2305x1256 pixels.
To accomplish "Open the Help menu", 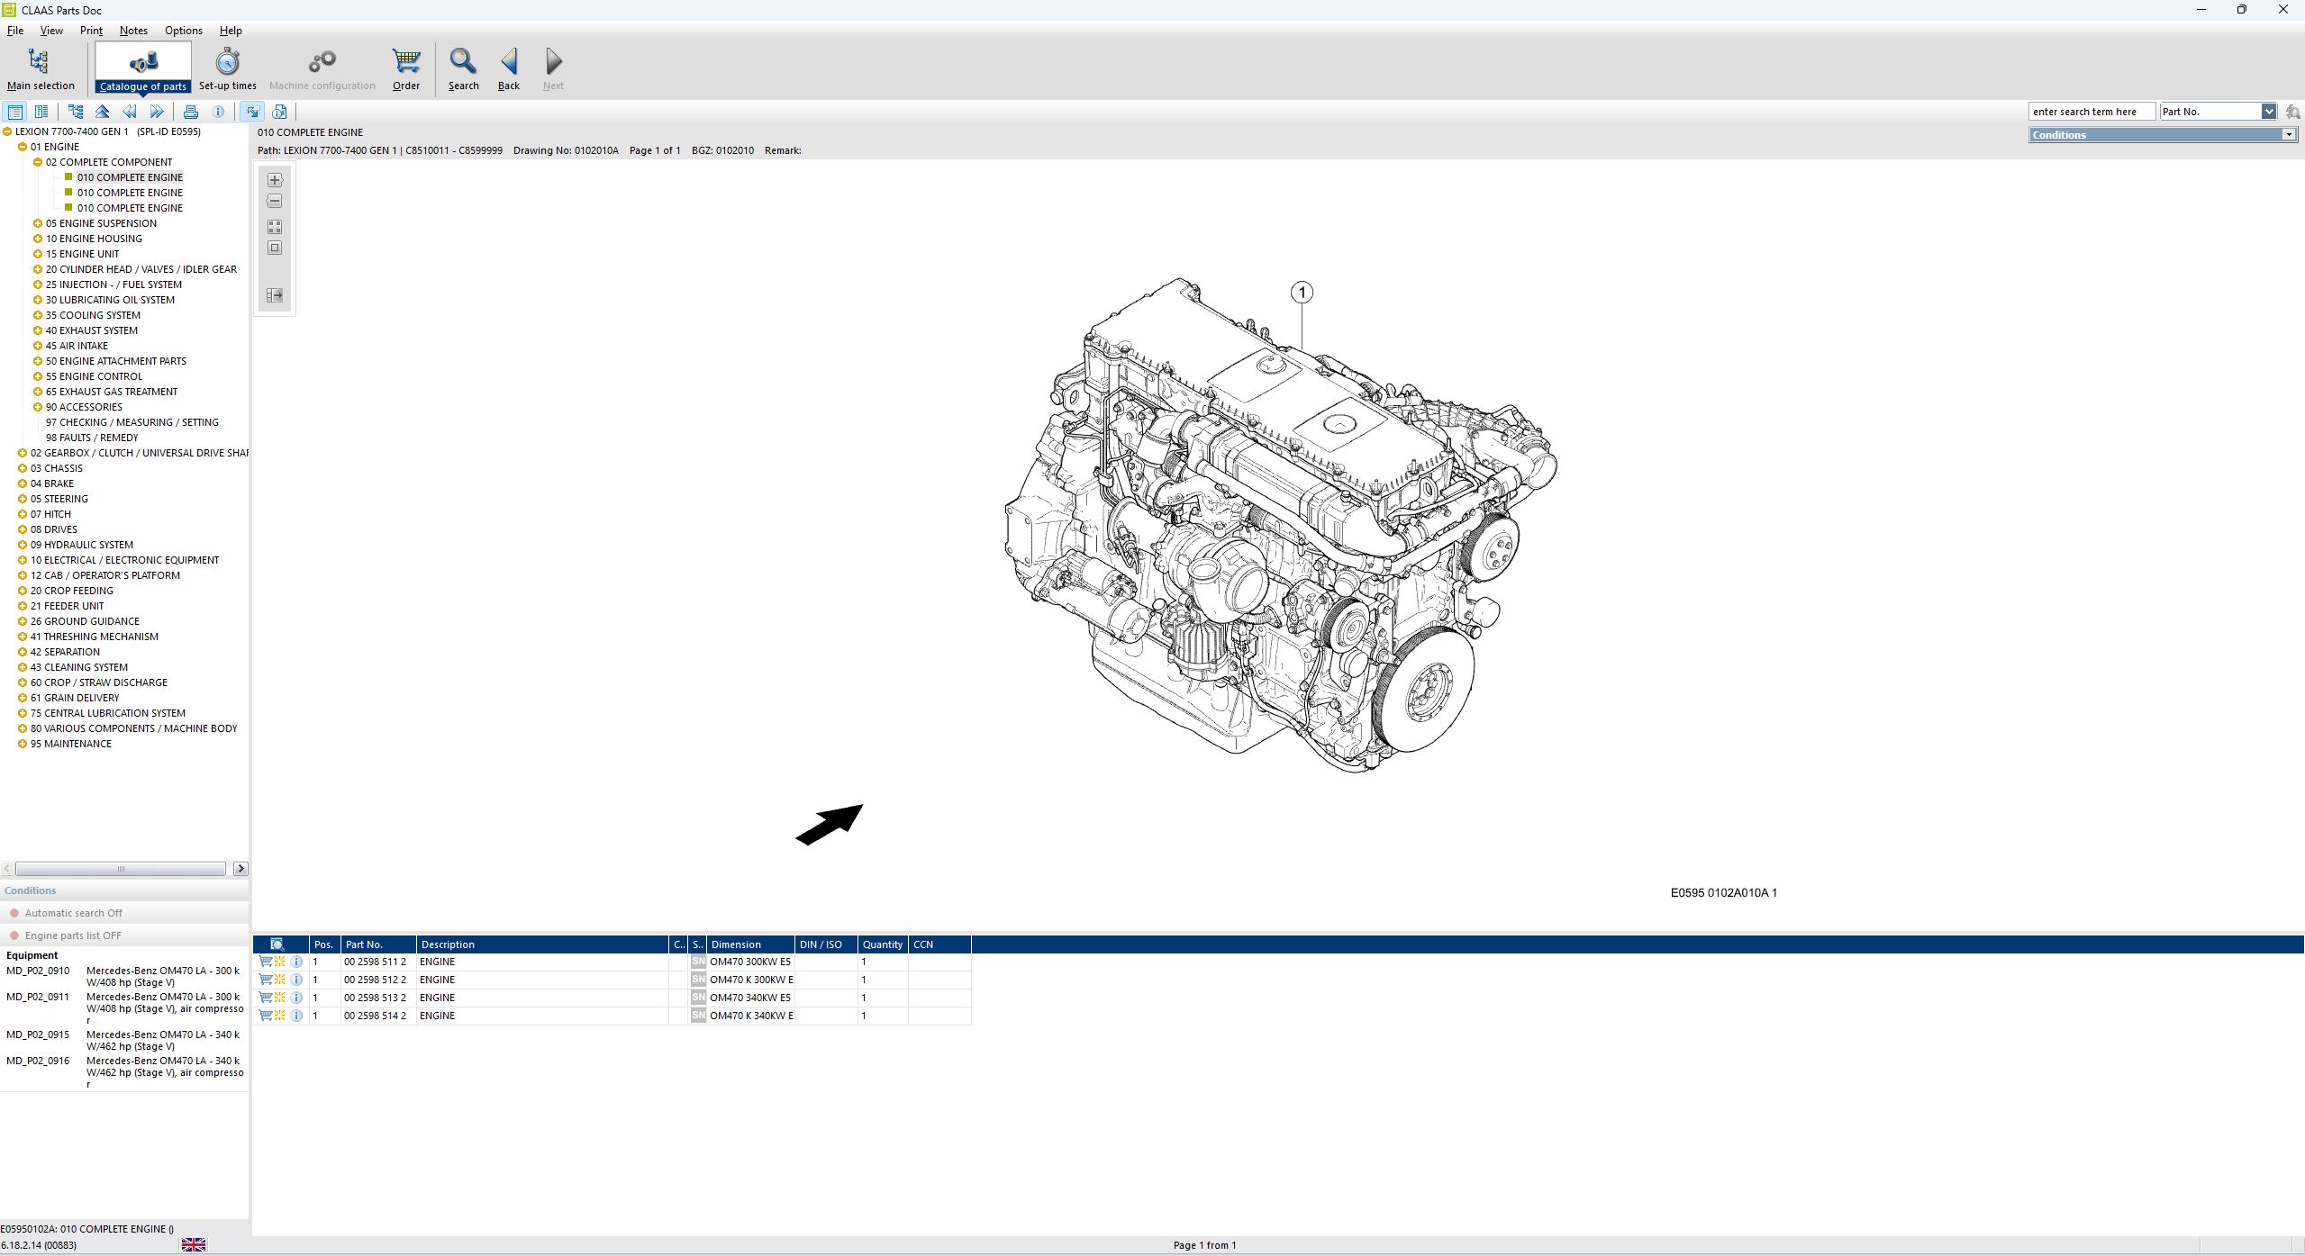I will click(231, 31).
